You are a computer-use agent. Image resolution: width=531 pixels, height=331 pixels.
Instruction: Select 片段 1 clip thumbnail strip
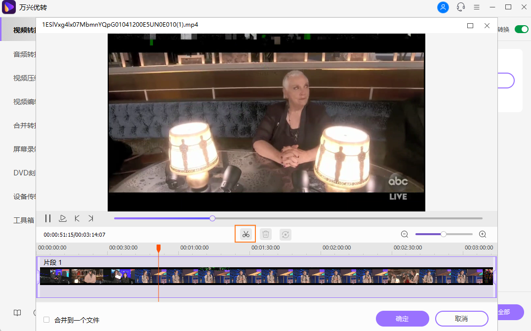[x=267, y=276]
